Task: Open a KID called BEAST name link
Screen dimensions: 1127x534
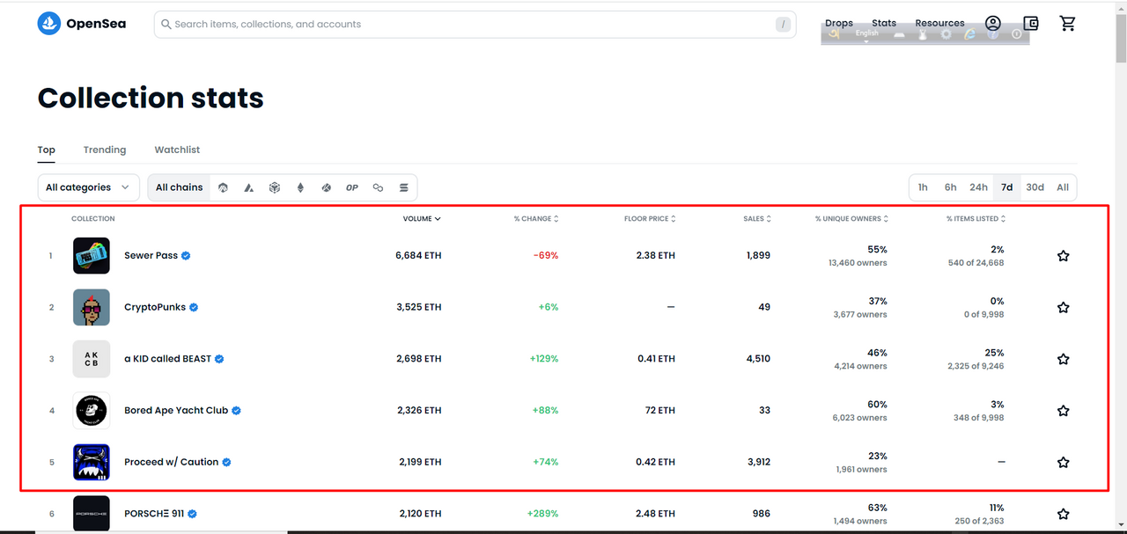Action: click(x=168, y=359)
